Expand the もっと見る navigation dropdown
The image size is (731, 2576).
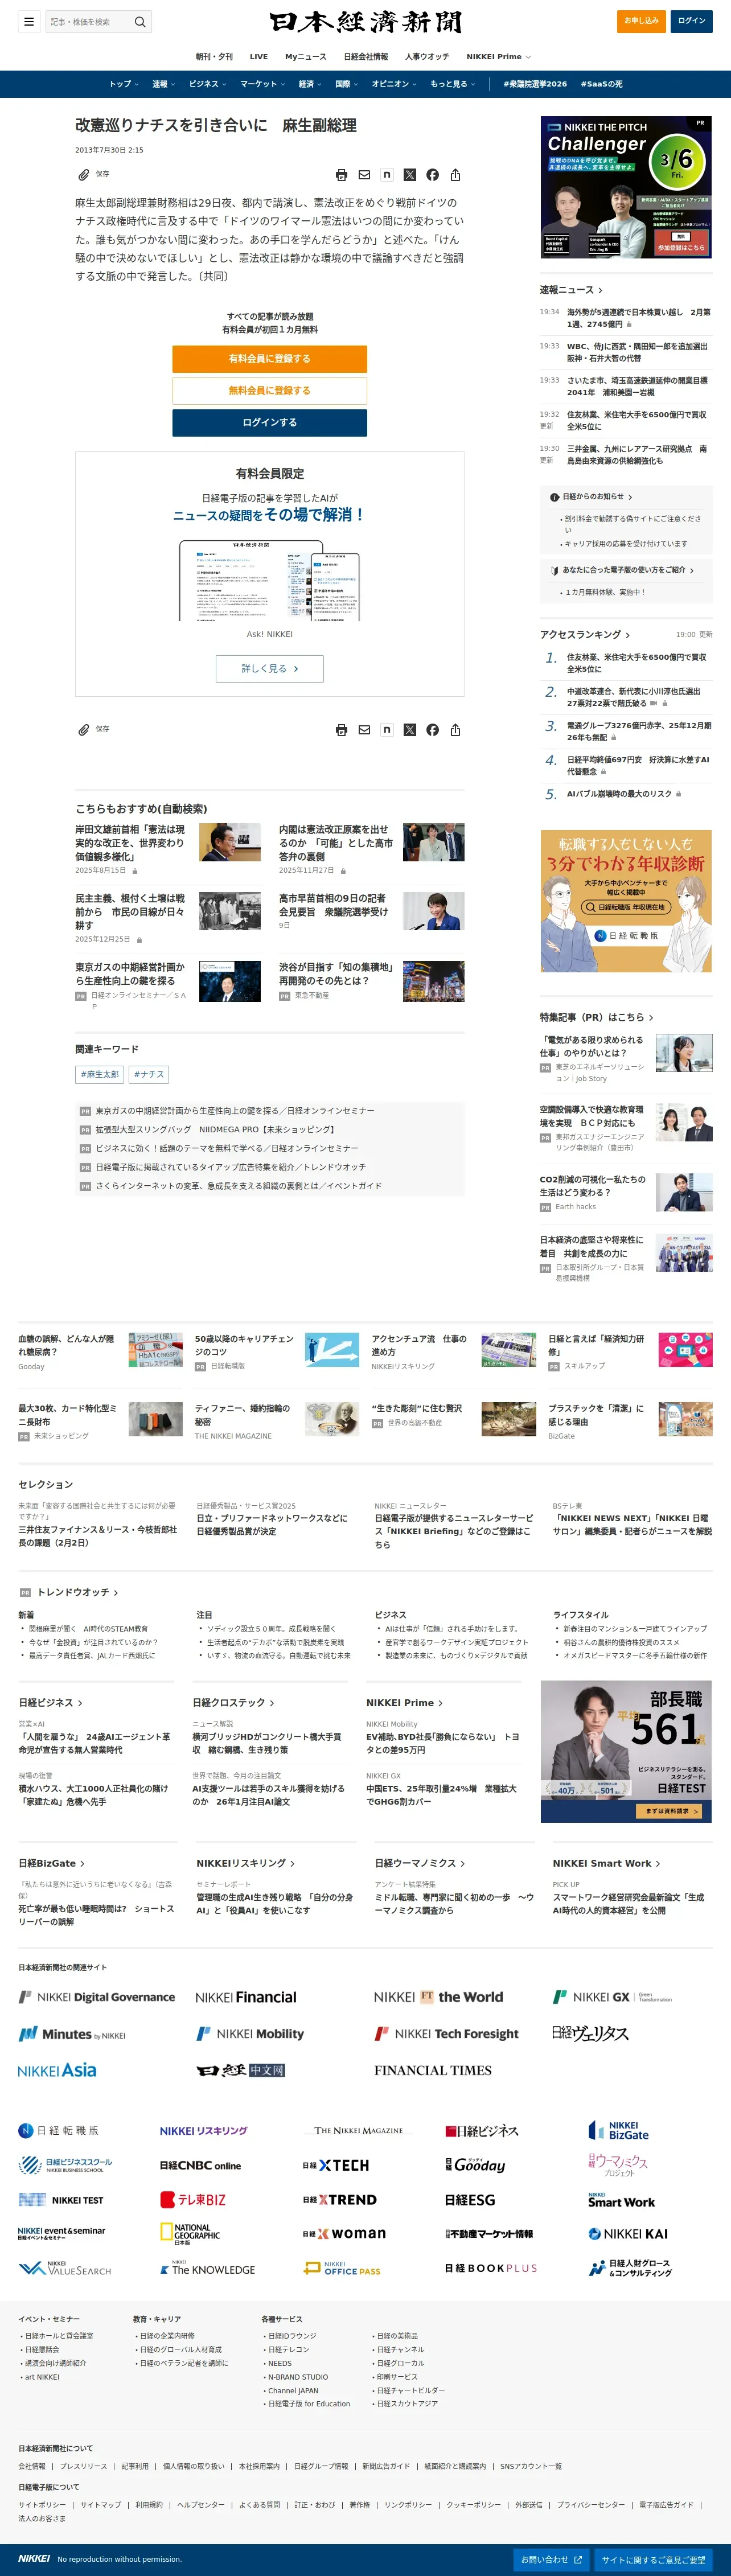(452, 84)
